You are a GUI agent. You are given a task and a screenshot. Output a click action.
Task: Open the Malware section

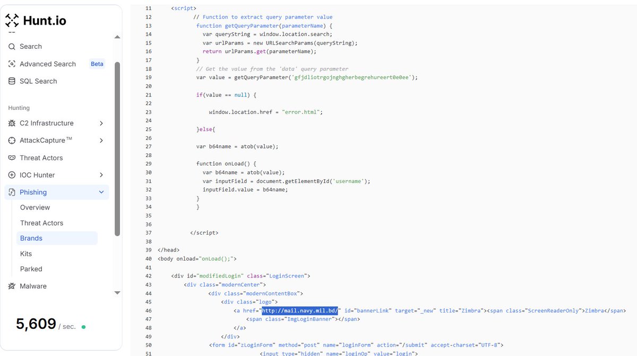[33, 286]
